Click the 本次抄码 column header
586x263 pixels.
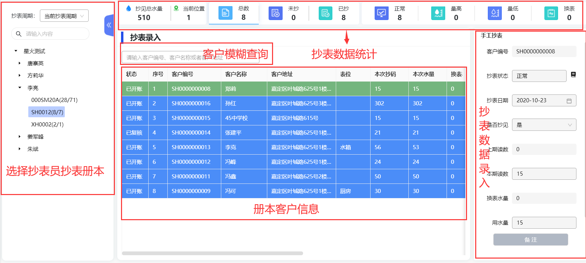pyautogui.click(x=389, y=74)
